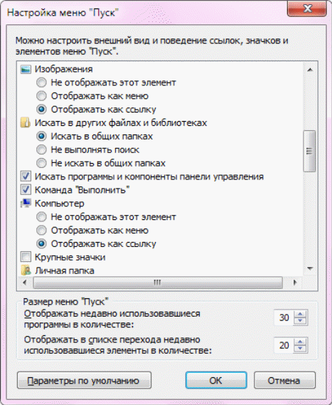Toggle Искать программы и компоненты панели управления
Image resolution: width=332 pixels, height=405 pixels.
click(26, 177)
